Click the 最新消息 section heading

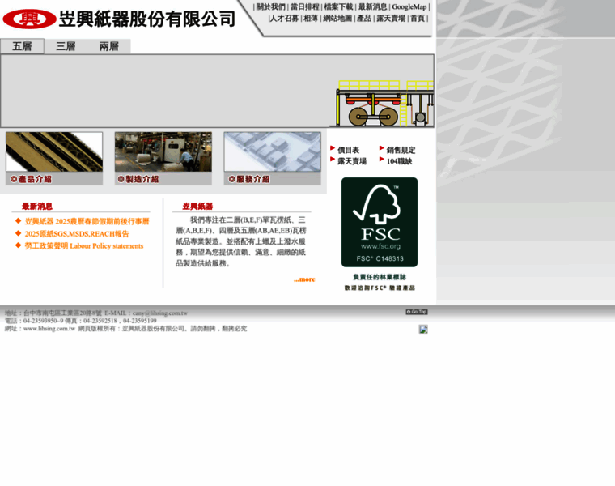[37, 206]
